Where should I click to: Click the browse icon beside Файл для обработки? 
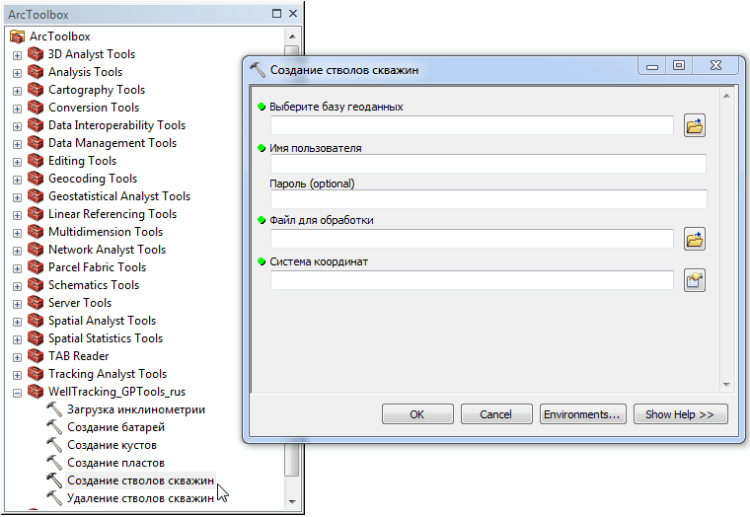click(695, 239)
